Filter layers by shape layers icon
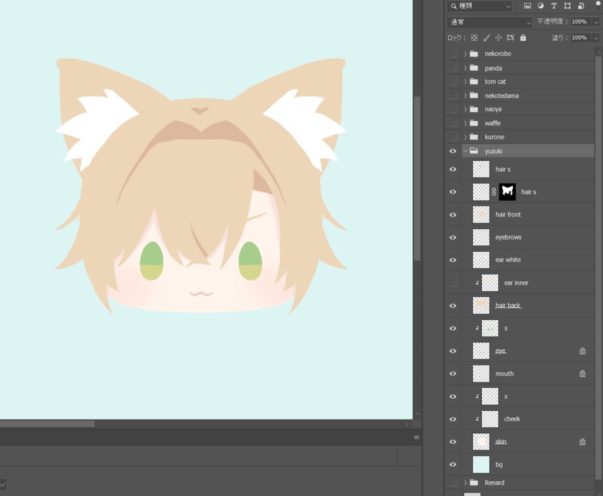The height and width of the screenshot is (496, 603). [x=567, y=6]
